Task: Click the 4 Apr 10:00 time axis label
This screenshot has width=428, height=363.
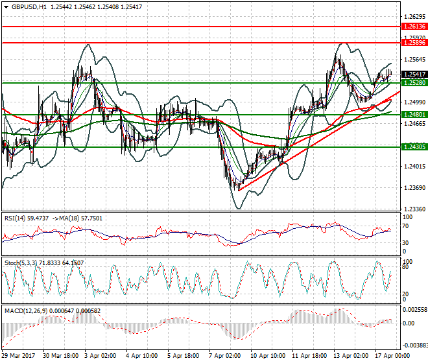Action: pos(141,356)
